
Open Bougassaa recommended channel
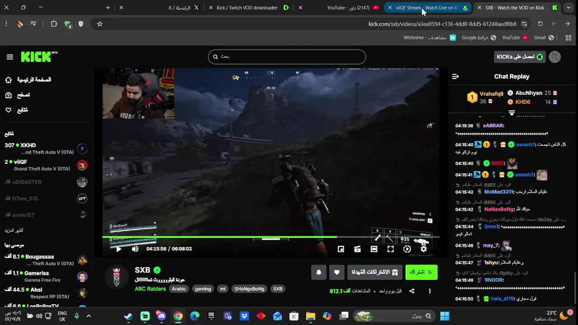[45, 260]
